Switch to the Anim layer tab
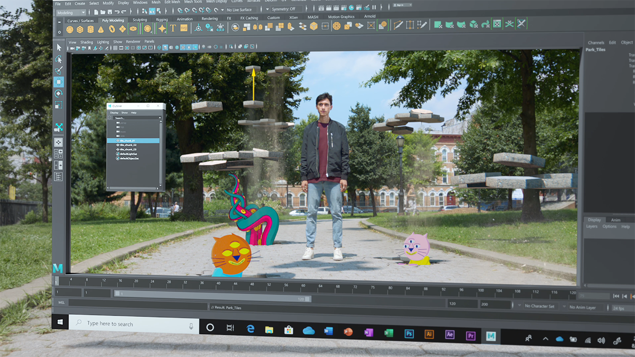 coord(616,220)
